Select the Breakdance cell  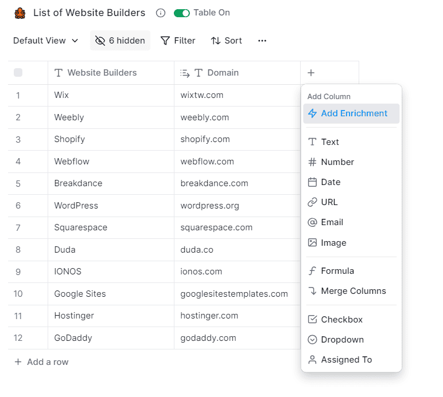pyautogui.click(x=111, y=183)
